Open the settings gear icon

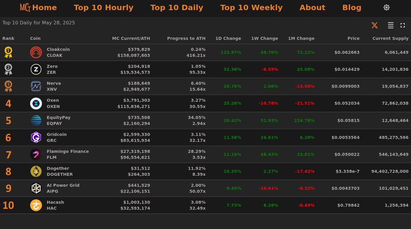point(386,8)
